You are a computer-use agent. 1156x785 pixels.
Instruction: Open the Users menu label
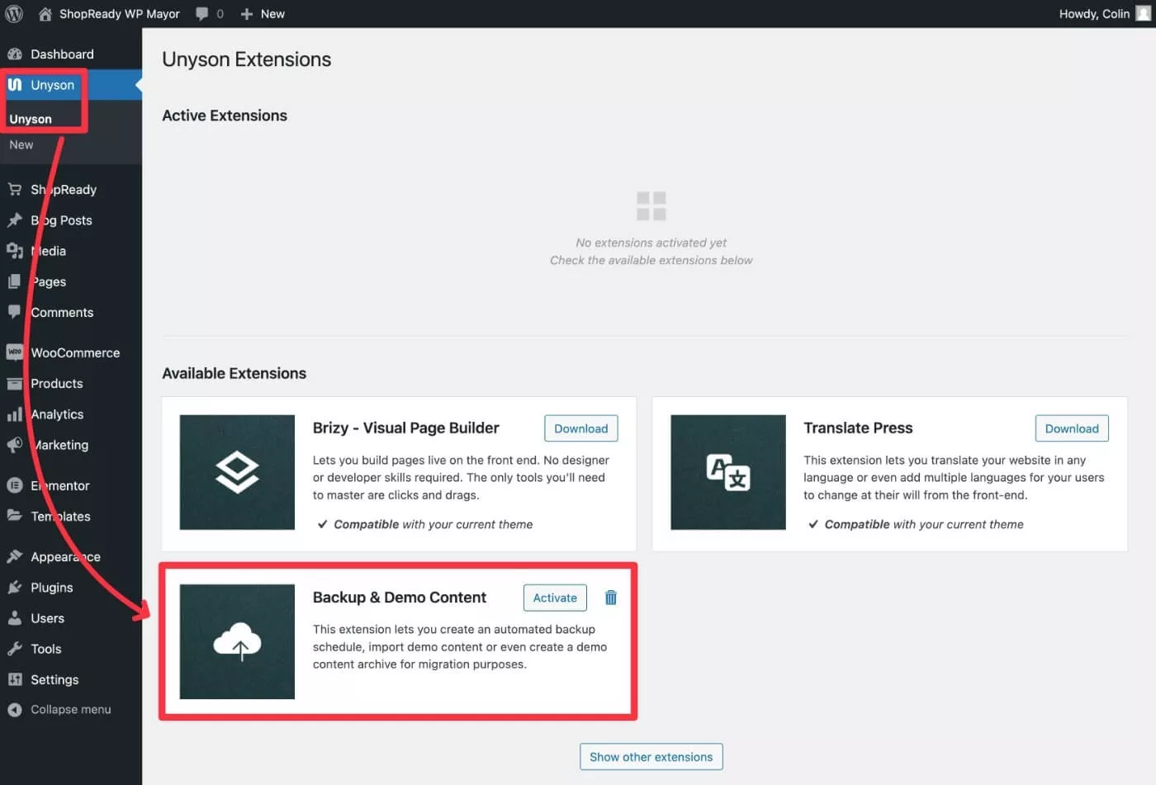(47, 618)
